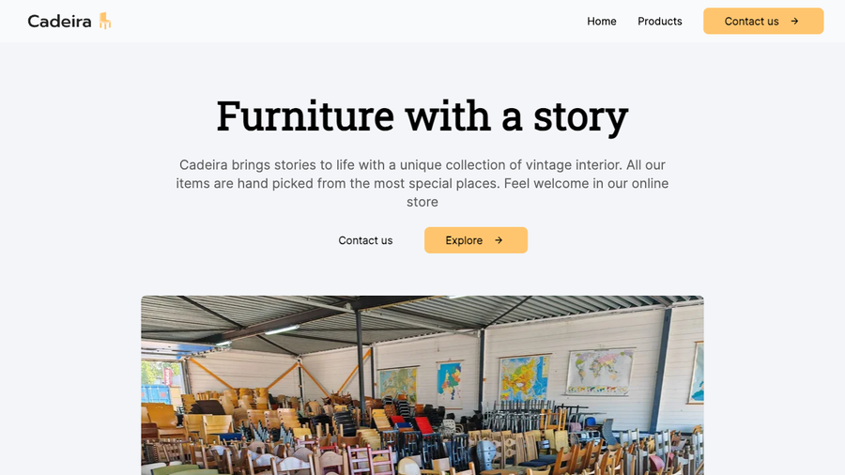The width and height of the screenshot is (845, 475).
Task: Click the Cadeira description paragraph
Action: pos(422,183)
